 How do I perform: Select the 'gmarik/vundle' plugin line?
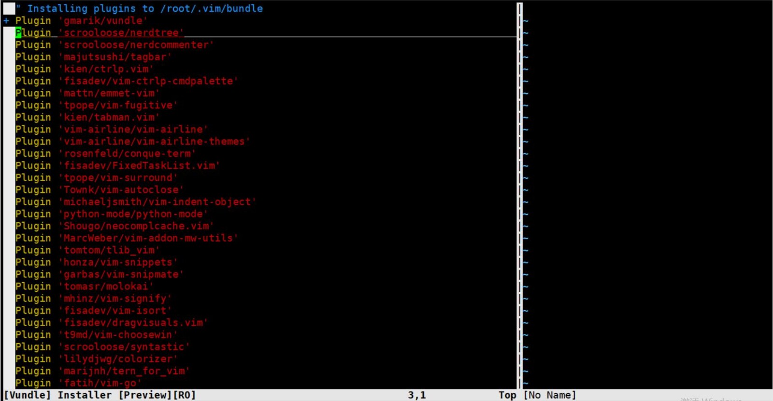click(x=82, y=21)
